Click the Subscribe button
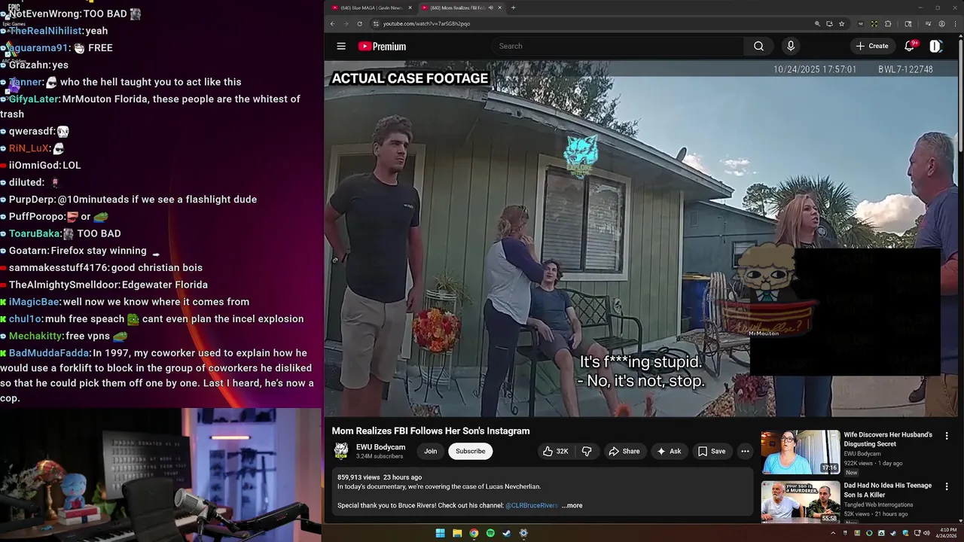Image resolution: width=964 pixels, height=542 pixels. [x=470, y=451]
